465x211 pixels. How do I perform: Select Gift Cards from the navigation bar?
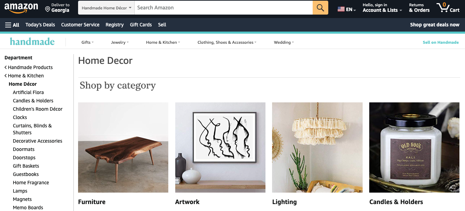pos(141,25)
